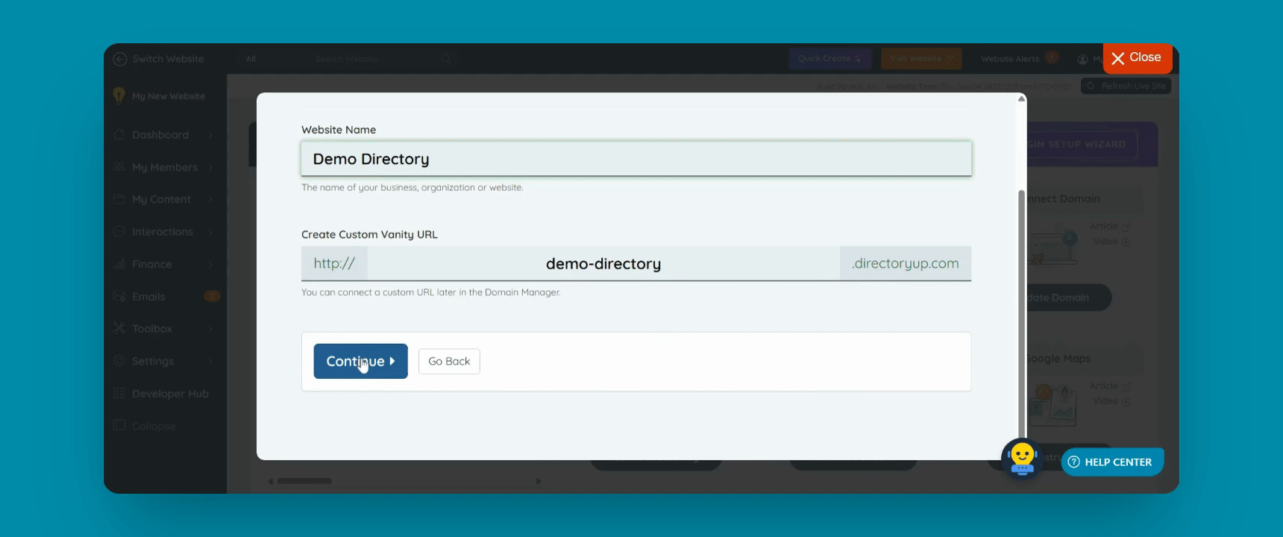Click the Google Maps illustration thumbnail
This screenshot has width=1283, height=537.
pyautogui.click(x=1053, y=405)
